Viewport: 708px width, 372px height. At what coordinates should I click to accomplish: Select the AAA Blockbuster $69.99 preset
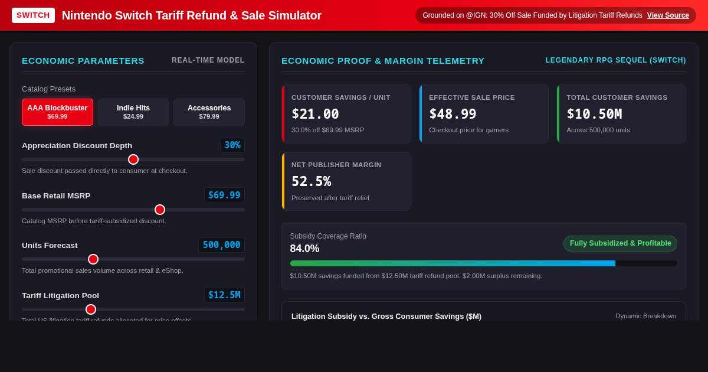click(57, 112)
